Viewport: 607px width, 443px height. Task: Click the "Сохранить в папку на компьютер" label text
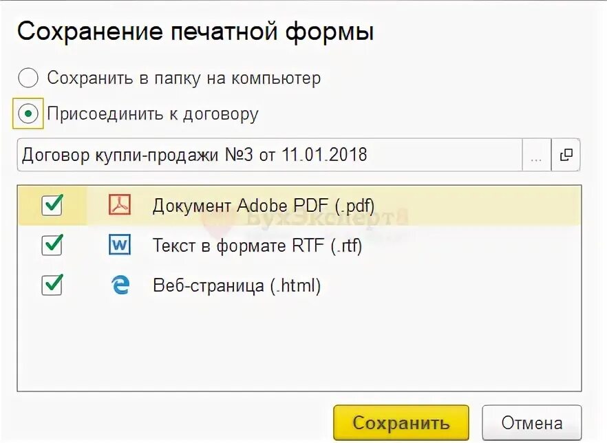click(184, 78)
